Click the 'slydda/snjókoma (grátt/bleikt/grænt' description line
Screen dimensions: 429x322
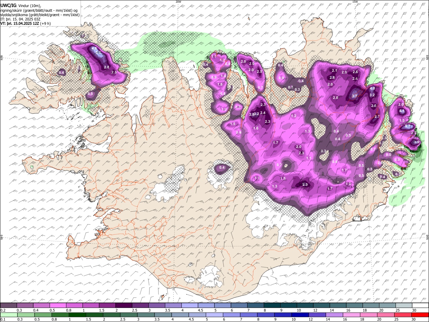[x=40, y=15]
